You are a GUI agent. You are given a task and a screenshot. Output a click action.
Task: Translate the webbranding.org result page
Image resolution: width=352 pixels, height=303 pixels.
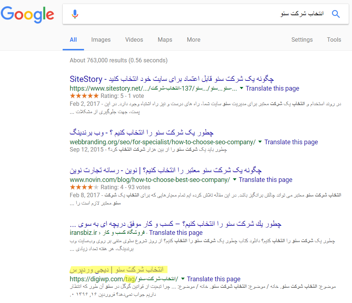pyautogui.click(x=291, y=142)
